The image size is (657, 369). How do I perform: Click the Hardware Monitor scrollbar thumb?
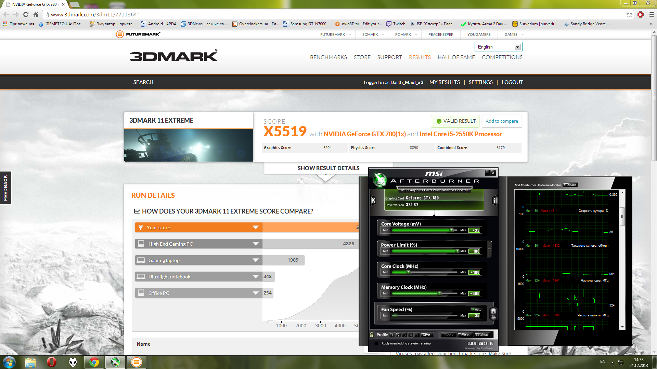622,216
